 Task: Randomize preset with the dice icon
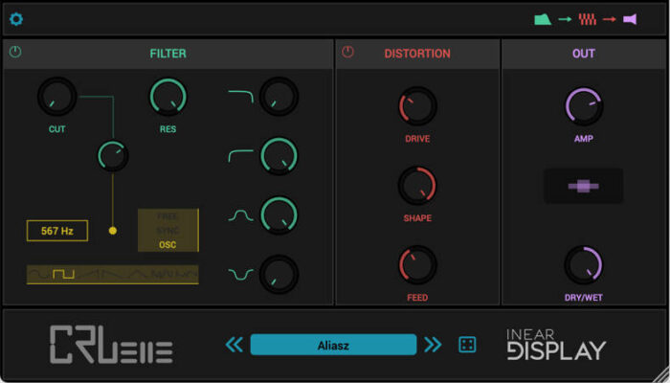pyautogui.click(x=467, y=345)
